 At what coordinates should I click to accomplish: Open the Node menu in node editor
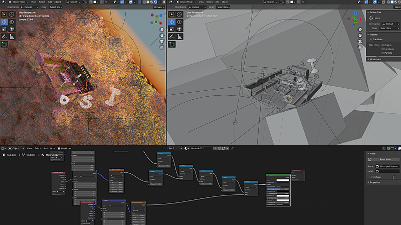coord(53,148)
